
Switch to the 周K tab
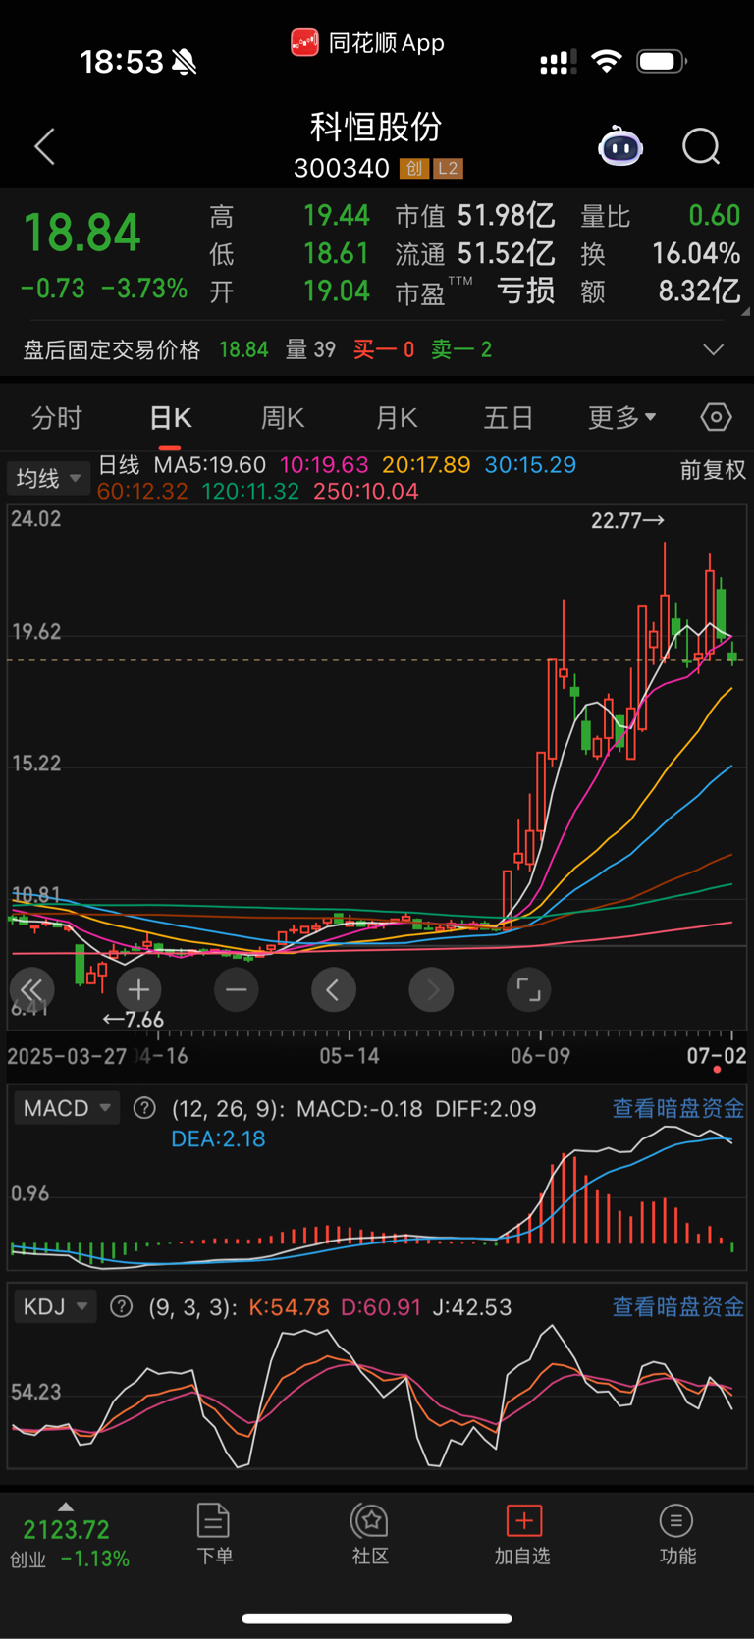pos(283,418)
